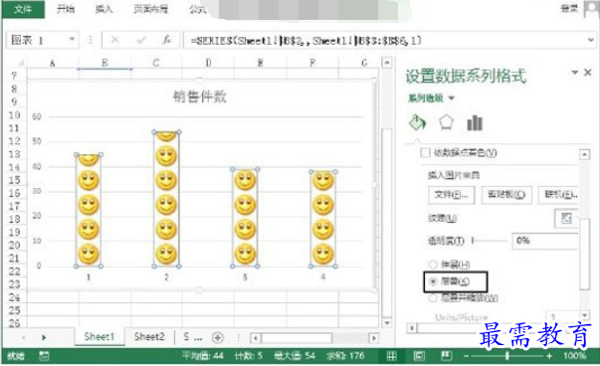Viewport: 600px width, 366px height.
Task: Select the second smiley column in chart
Action: click(x=166, y=199)
